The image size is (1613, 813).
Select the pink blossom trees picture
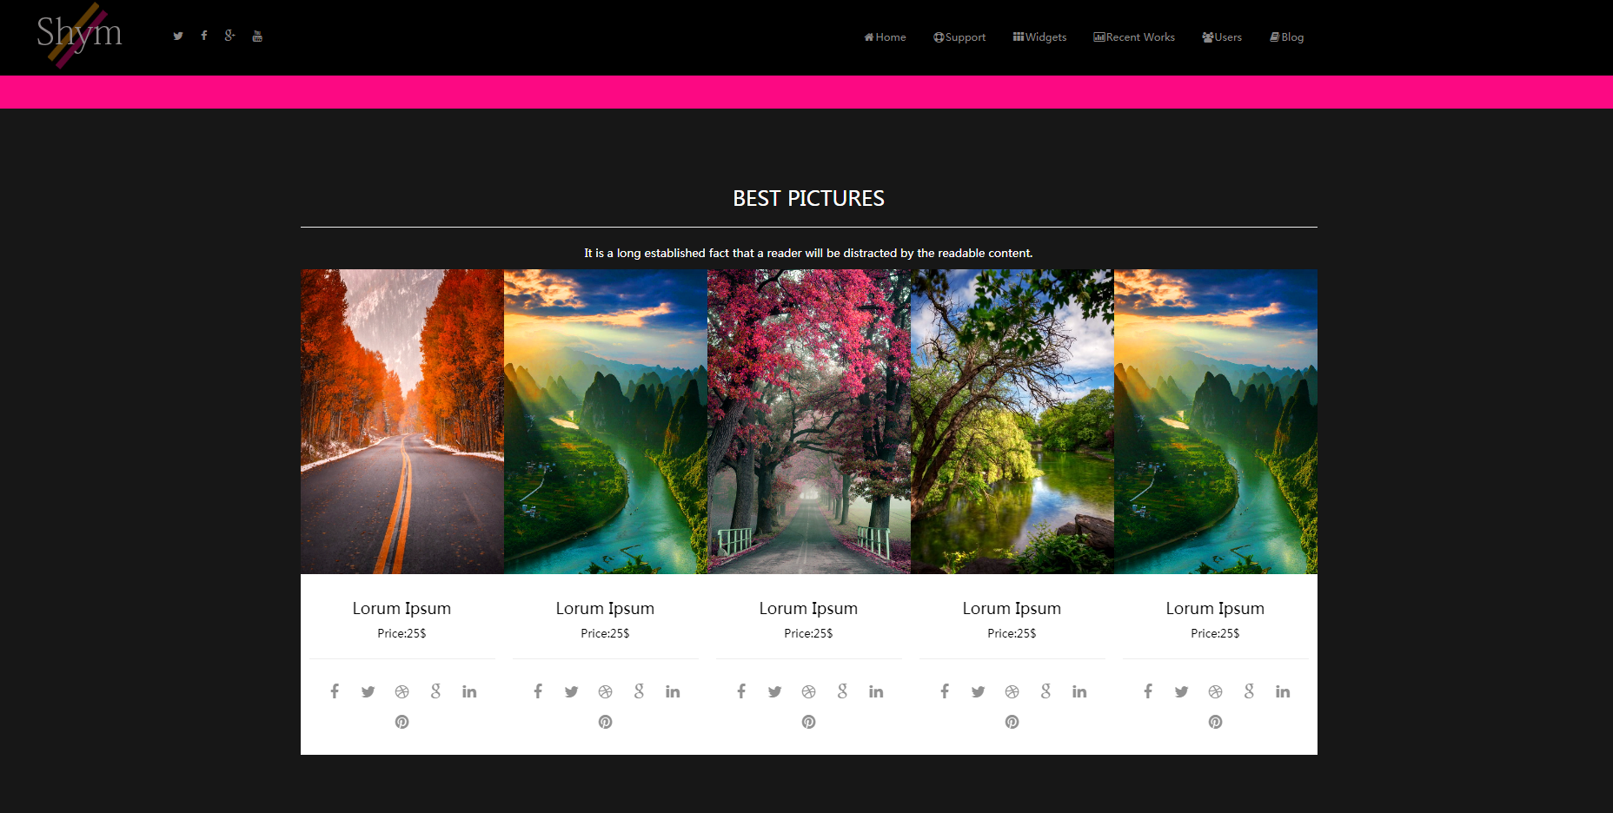pyautogui.click(x=808, y=421)
